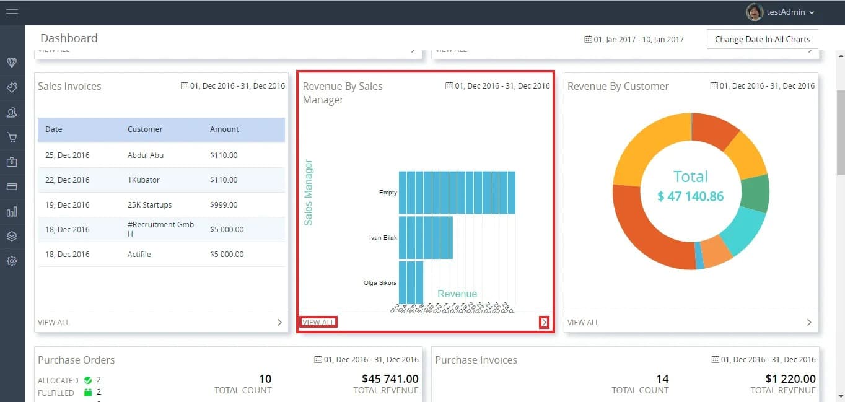This screenshot has height=402, width=845.
Task: Click the Empty sales manager bar
Action: (457, 193)
